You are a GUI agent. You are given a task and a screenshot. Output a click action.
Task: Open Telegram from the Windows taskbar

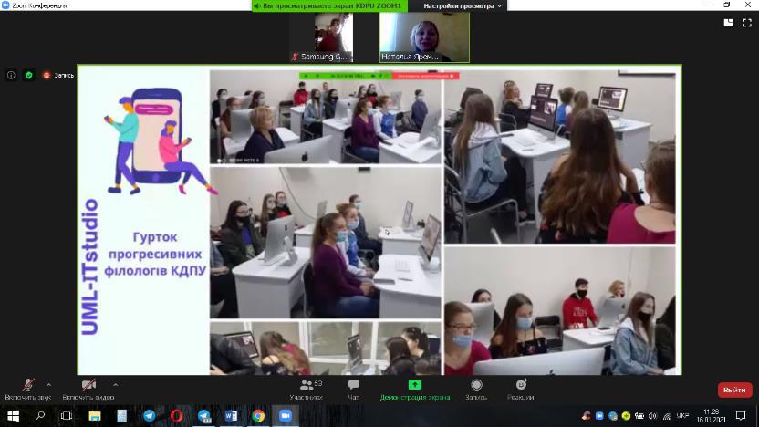pyautogui.click(x=149, y=415)
